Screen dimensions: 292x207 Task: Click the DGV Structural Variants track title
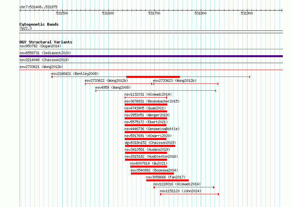tap(46, 42)
